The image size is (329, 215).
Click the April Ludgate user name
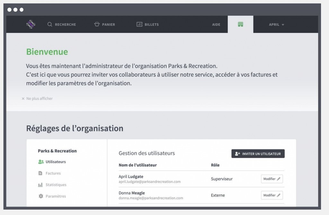(x=131, y=176)
